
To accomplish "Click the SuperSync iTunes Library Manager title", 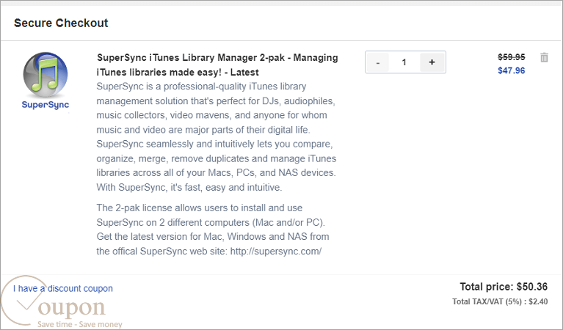I will [217, 65].
